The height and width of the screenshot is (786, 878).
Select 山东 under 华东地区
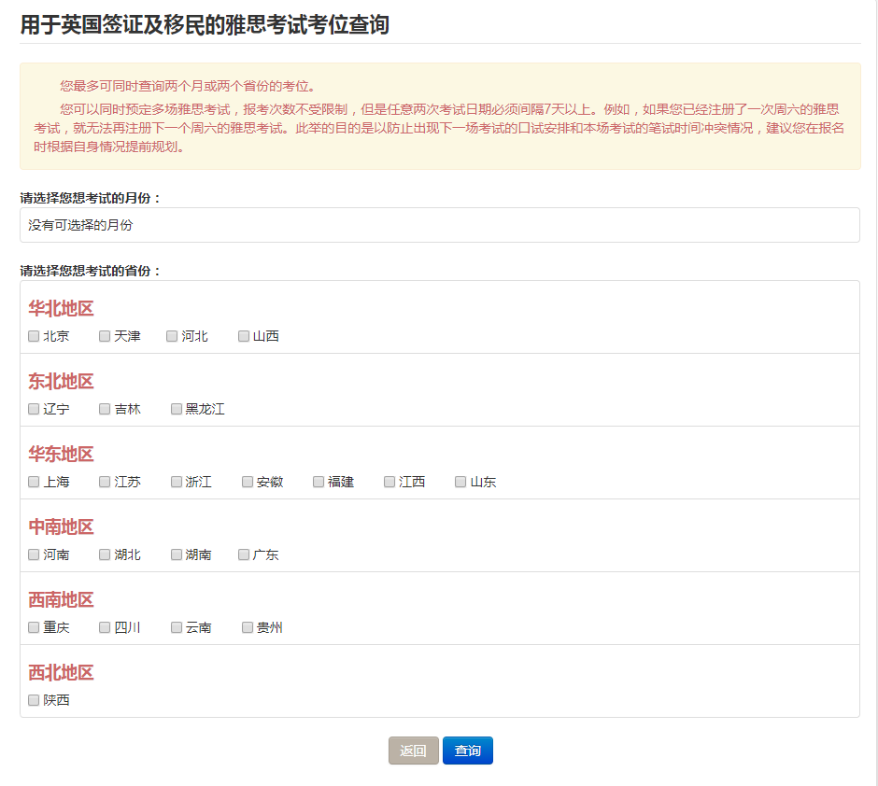point(460,482)
